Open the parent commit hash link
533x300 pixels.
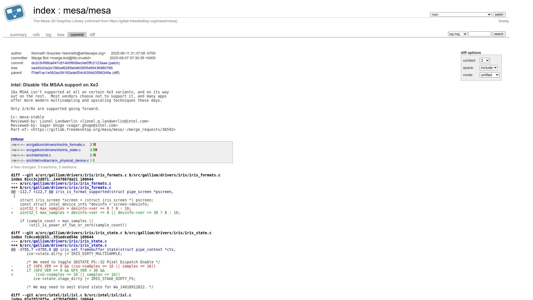coord(71,73)
